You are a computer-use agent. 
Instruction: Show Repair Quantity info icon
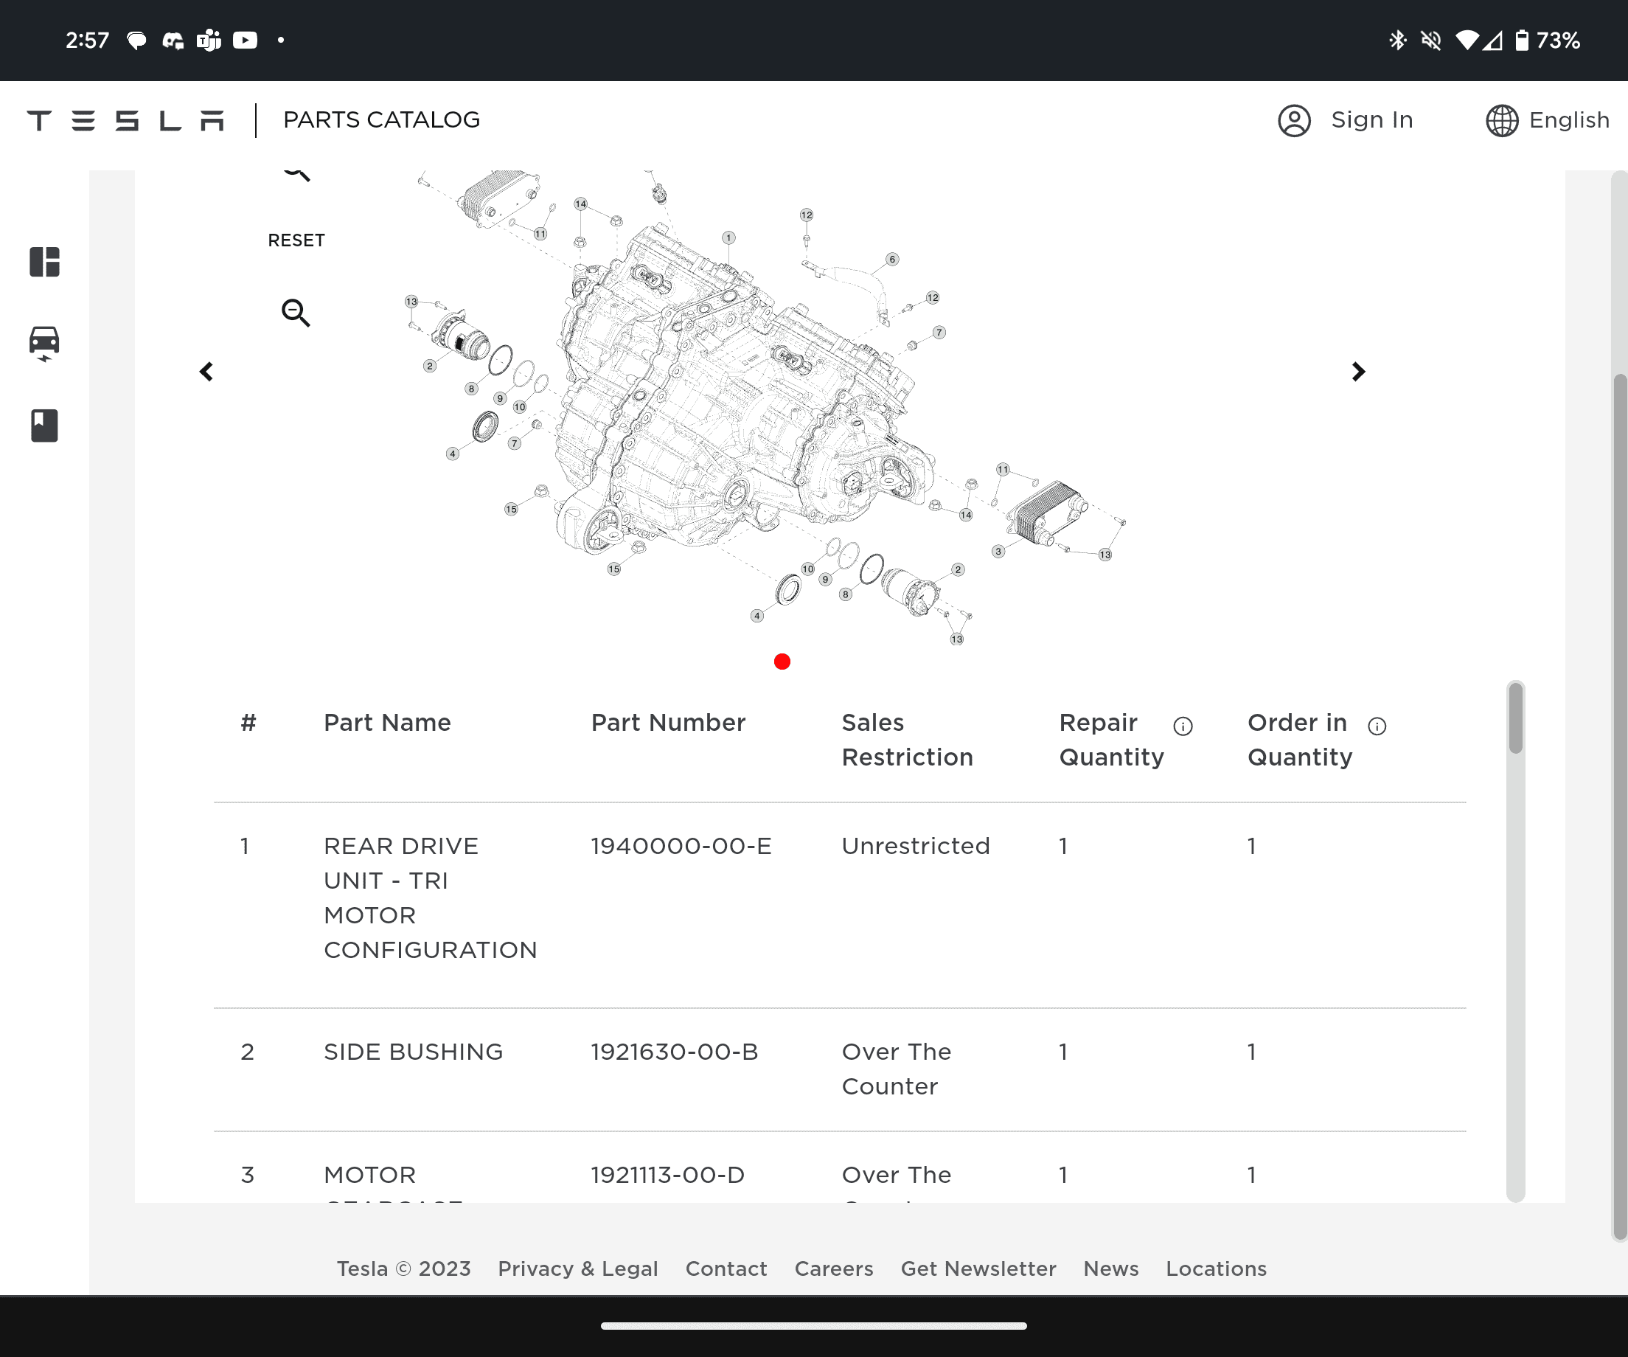1182,726
